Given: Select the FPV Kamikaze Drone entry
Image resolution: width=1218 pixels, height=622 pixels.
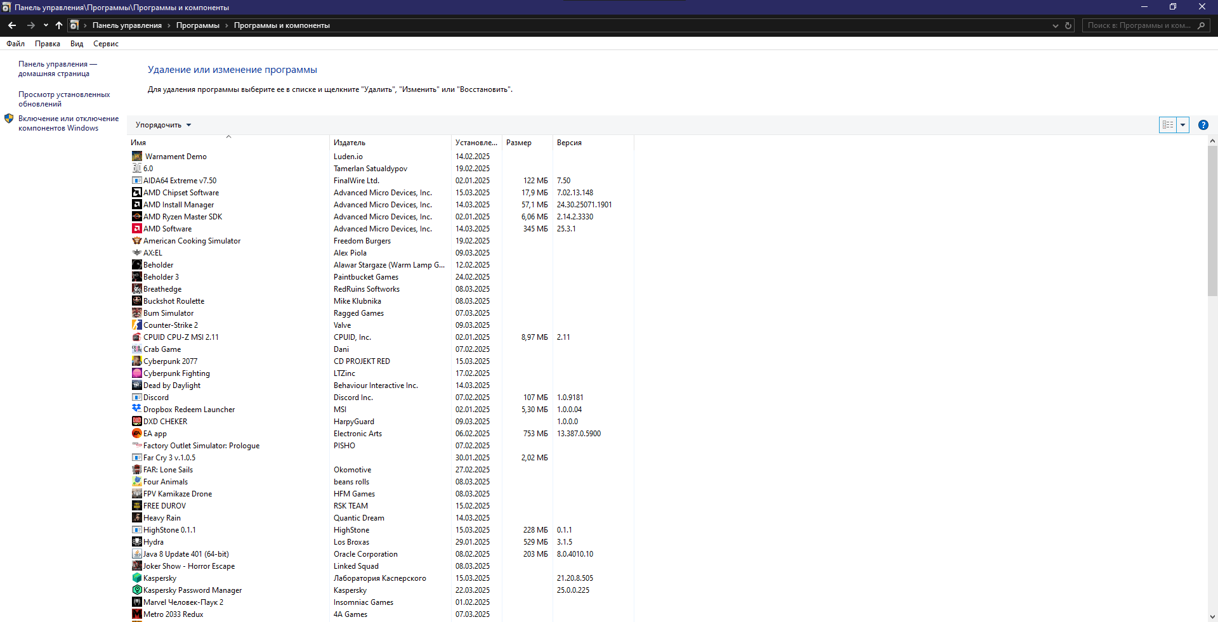Looking at the screenshot, I should pos(383,494).
